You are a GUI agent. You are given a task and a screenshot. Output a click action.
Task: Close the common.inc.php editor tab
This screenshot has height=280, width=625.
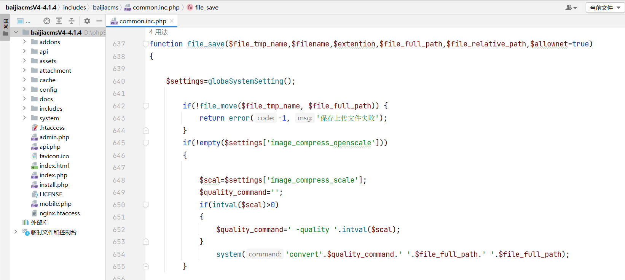tap(172, 21)
